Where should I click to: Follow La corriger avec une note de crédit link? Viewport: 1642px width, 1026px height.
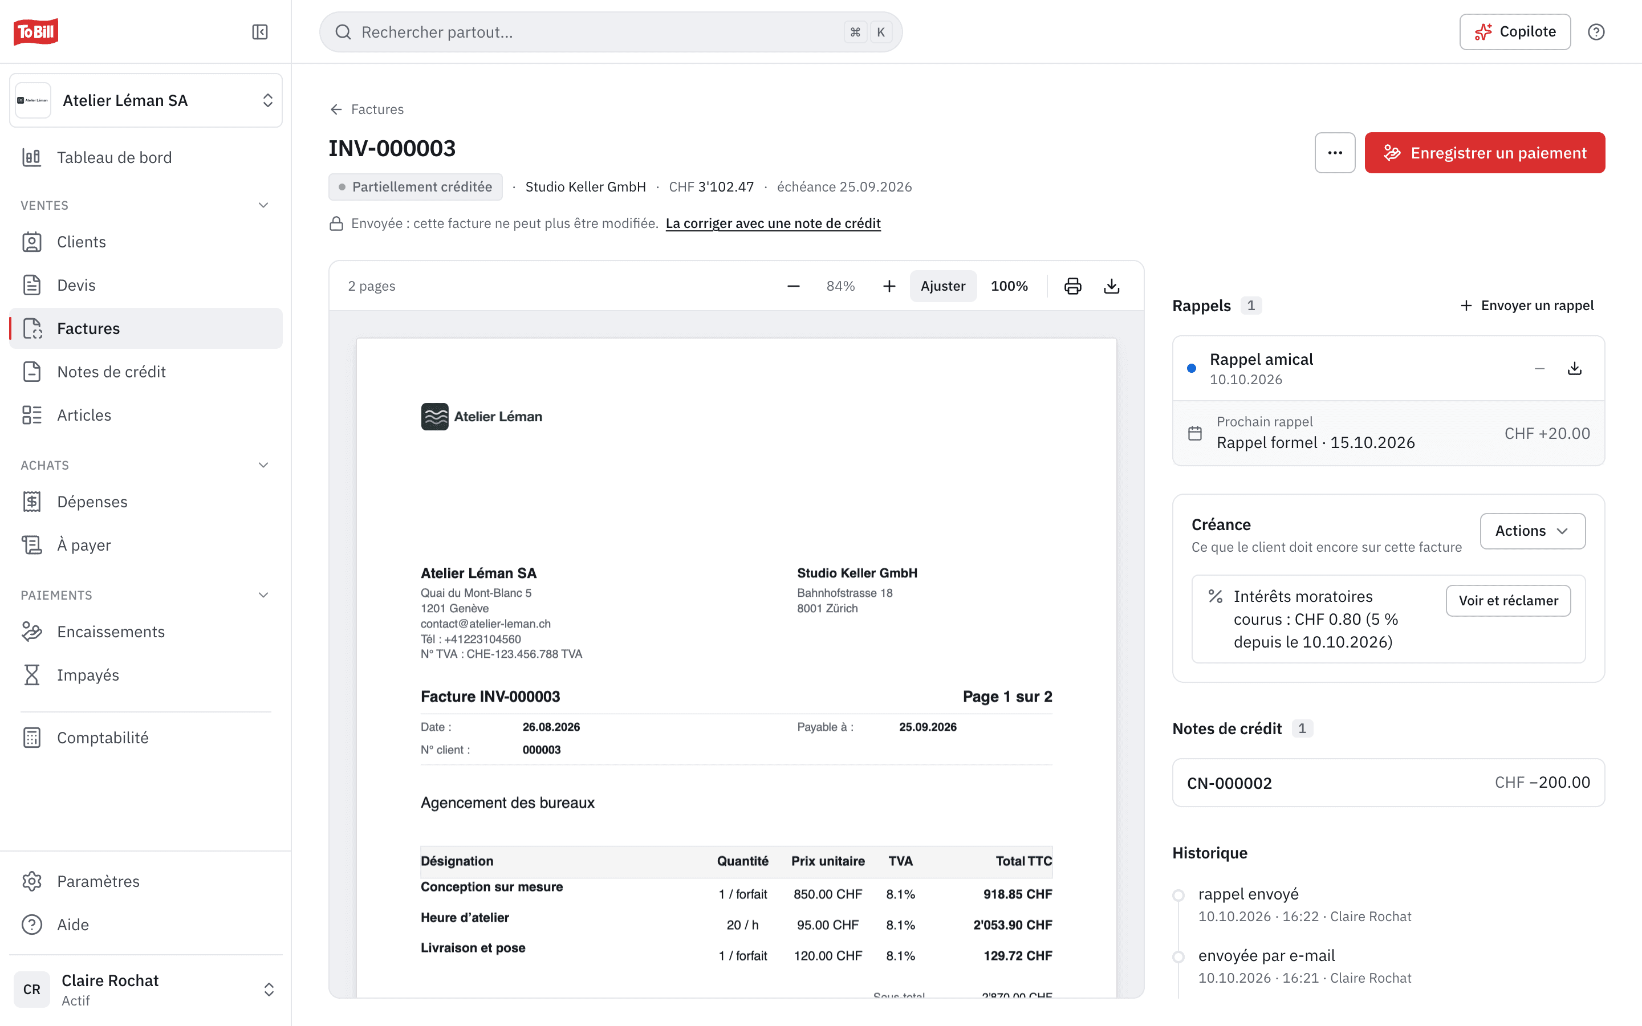[x=773, y=223]
